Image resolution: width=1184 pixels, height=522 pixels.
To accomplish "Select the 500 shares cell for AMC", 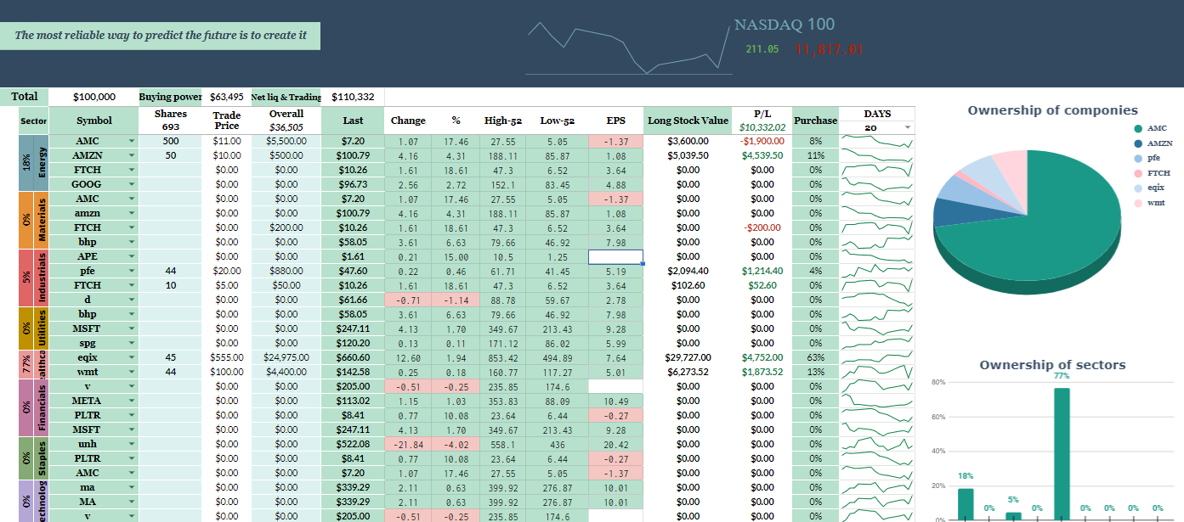I will [x=171, y=141].
